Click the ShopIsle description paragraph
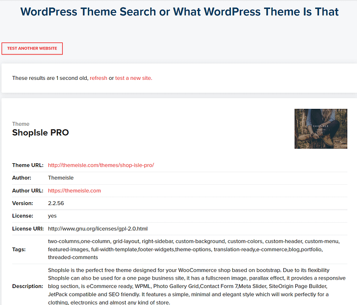The width and height of the screenshot is (357, 305). tap(197, 286)
